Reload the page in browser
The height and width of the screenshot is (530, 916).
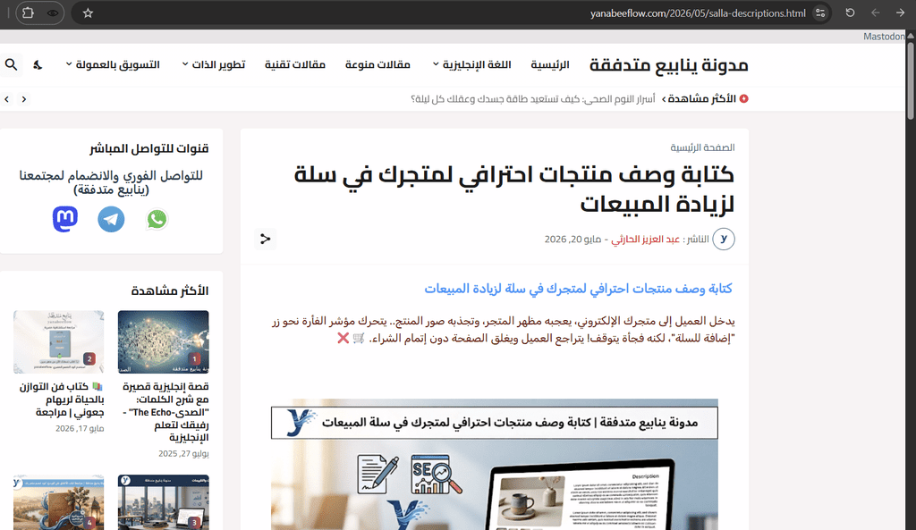(x=850, y=13)
